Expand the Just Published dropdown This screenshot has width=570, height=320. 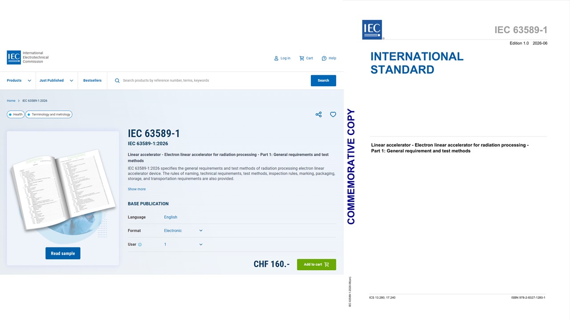point(56,80)
